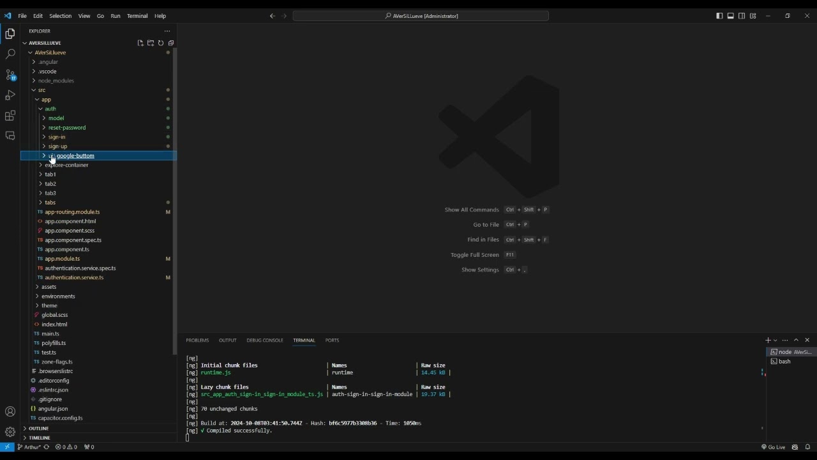Screen dimensions: 817x460
Task: Collapse all folders in Explorer
Action: point(171,43)
